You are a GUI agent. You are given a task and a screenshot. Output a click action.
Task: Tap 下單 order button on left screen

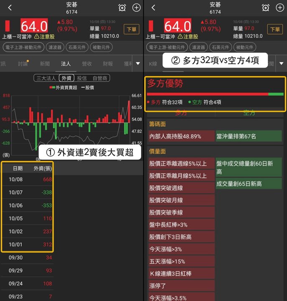coord(131,29)
